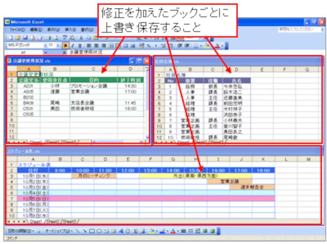
Task: Click the Merge and Center icon
Action: [x=111, y=45]
